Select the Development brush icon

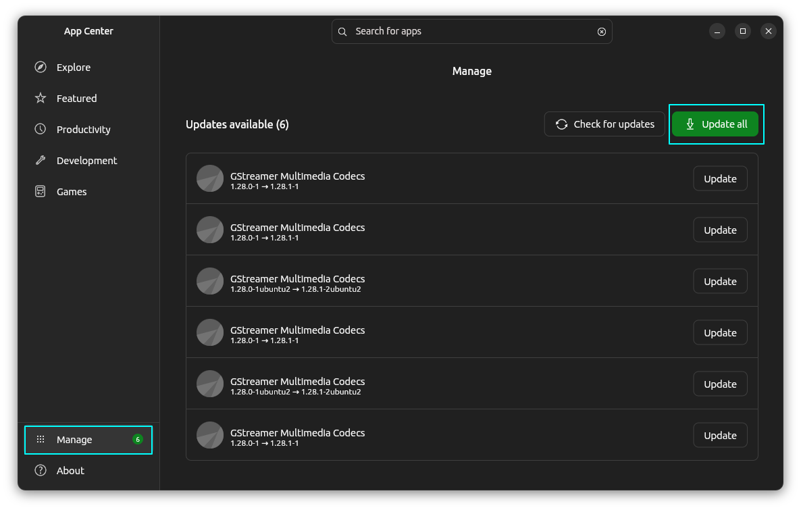click(x=41, y=160)
